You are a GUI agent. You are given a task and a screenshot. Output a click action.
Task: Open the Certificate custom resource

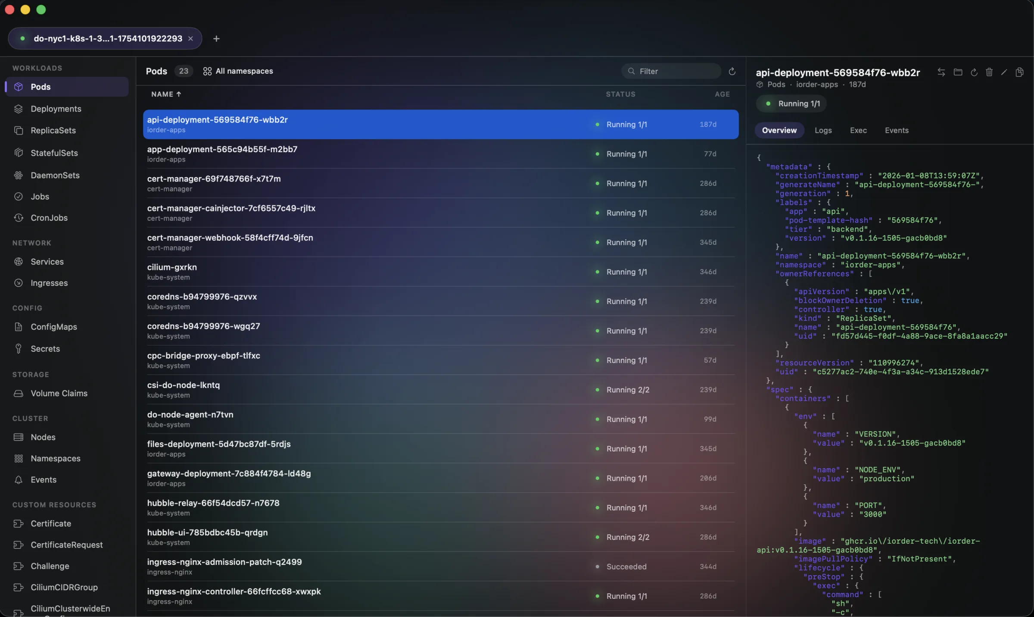67,524
